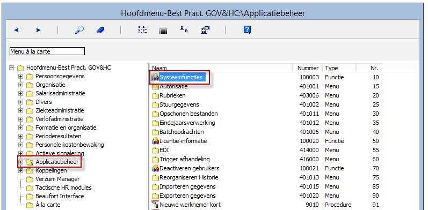Select Tactische HR modules in the tree
The width and height of the screenshot is (428, 210).
[63, 187]
